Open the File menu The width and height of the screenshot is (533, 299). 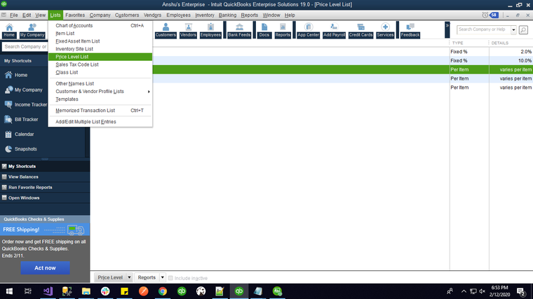13,15
